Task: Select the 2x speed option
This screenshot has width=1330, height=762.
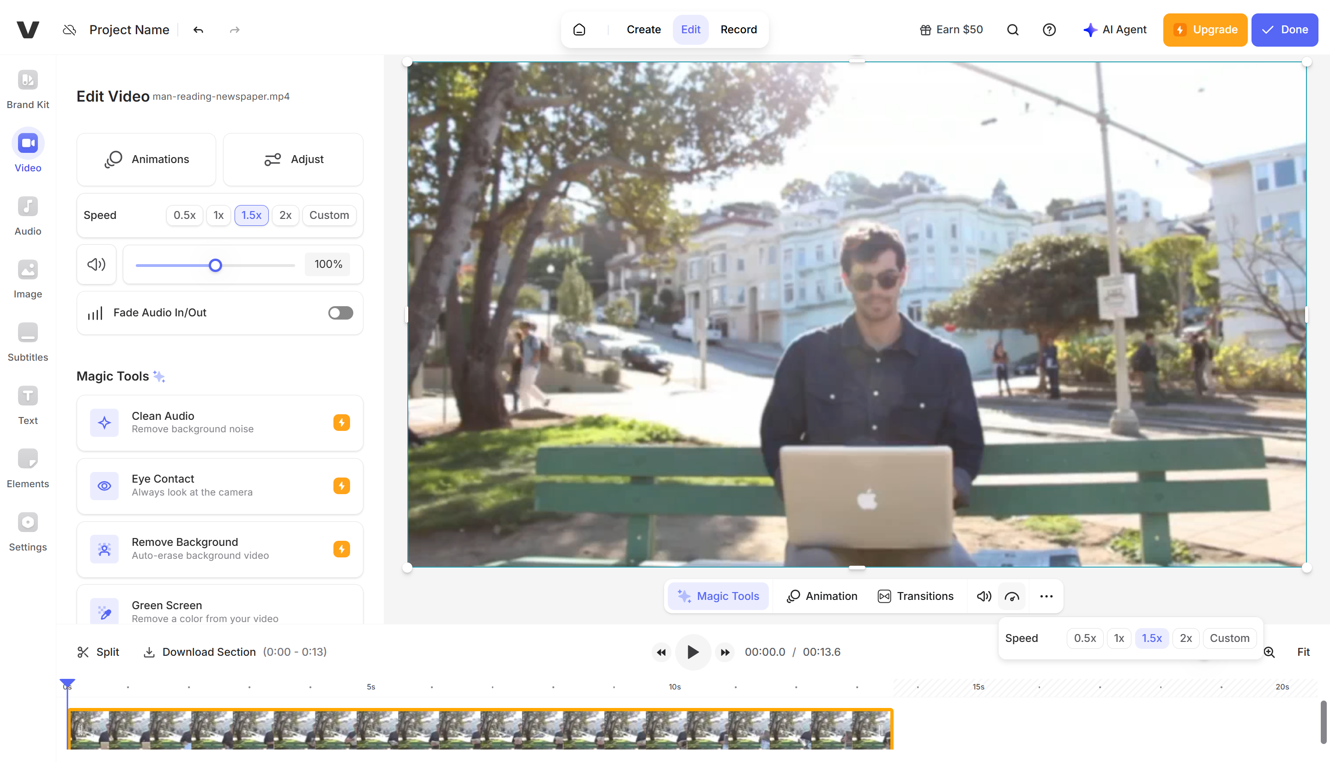Action: click(x=286, y=215)
